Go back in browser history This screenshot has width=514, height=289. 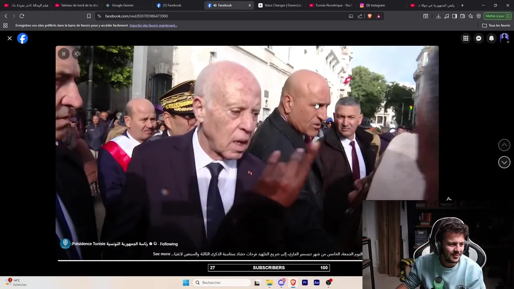pos(6,16)
